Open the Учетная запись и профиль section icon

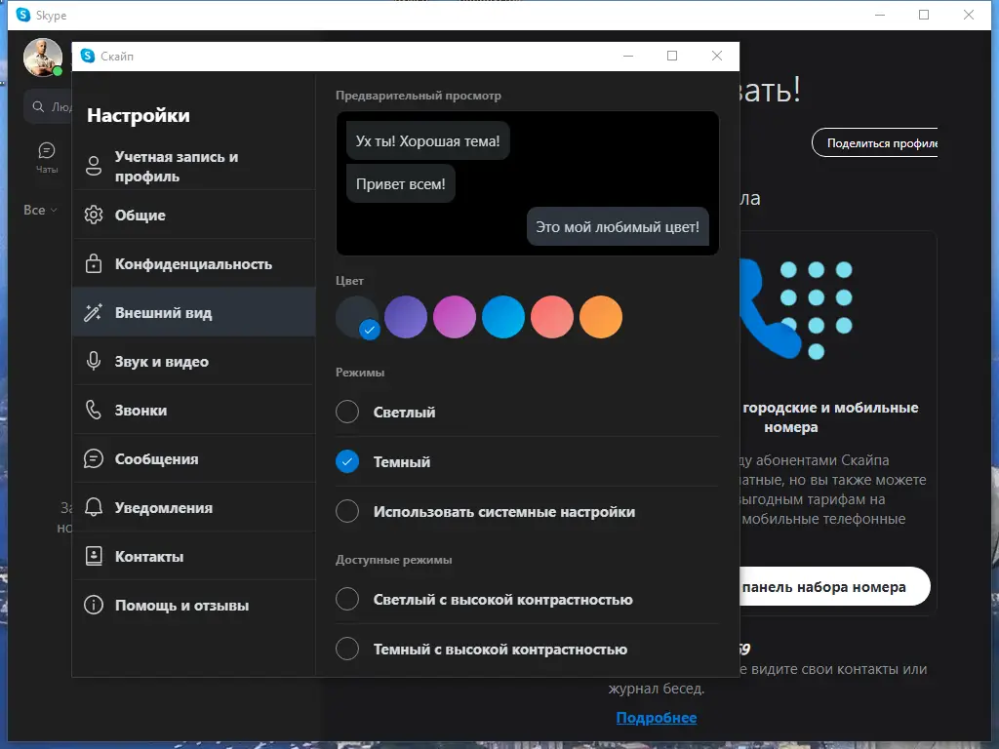click(x=96, y=166)
